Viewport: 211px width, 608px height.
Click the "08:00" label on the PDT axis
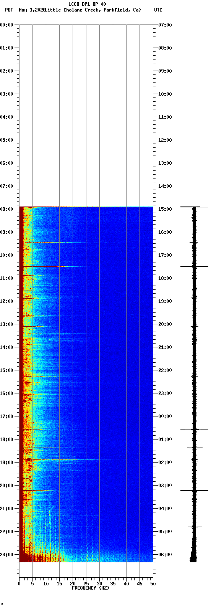pyautogui.click(x=6, y=209)
